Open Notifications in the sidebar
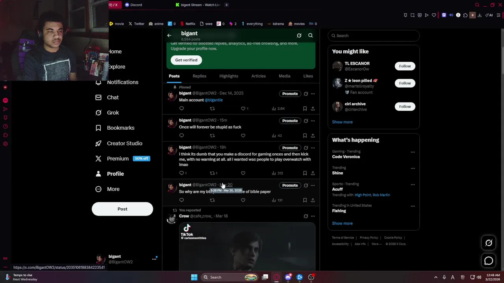This screenshot has height=283, width=504. 117,82
